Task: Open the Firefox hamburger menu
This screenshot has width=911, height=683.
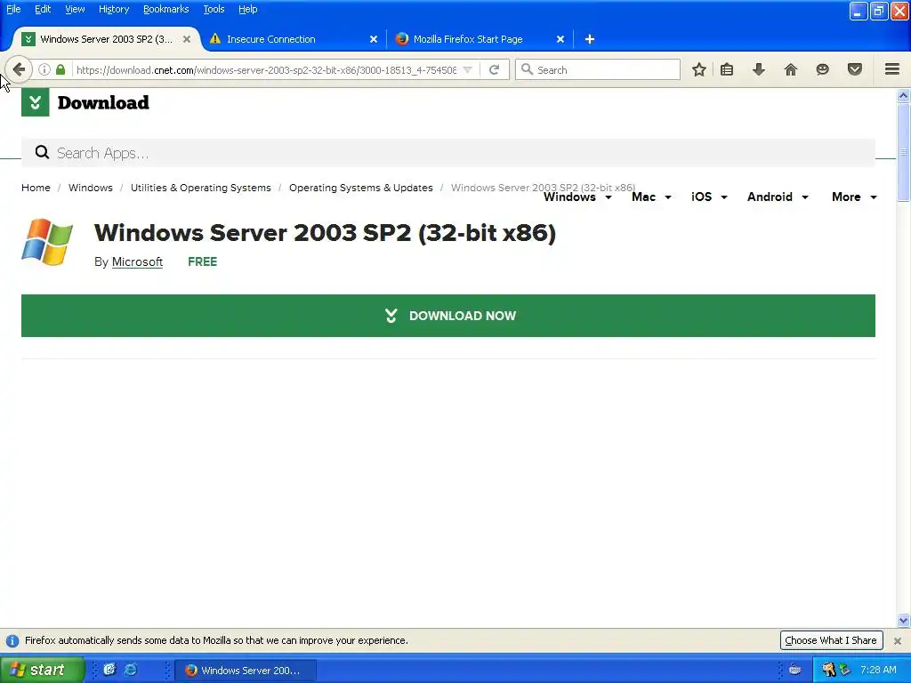Action: tap(892, 69)
